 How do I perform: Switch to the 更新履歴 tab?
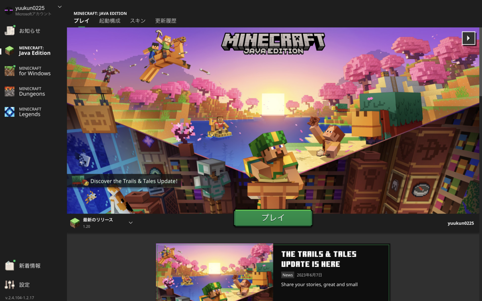pyautogui.click(x=166, y=21)
